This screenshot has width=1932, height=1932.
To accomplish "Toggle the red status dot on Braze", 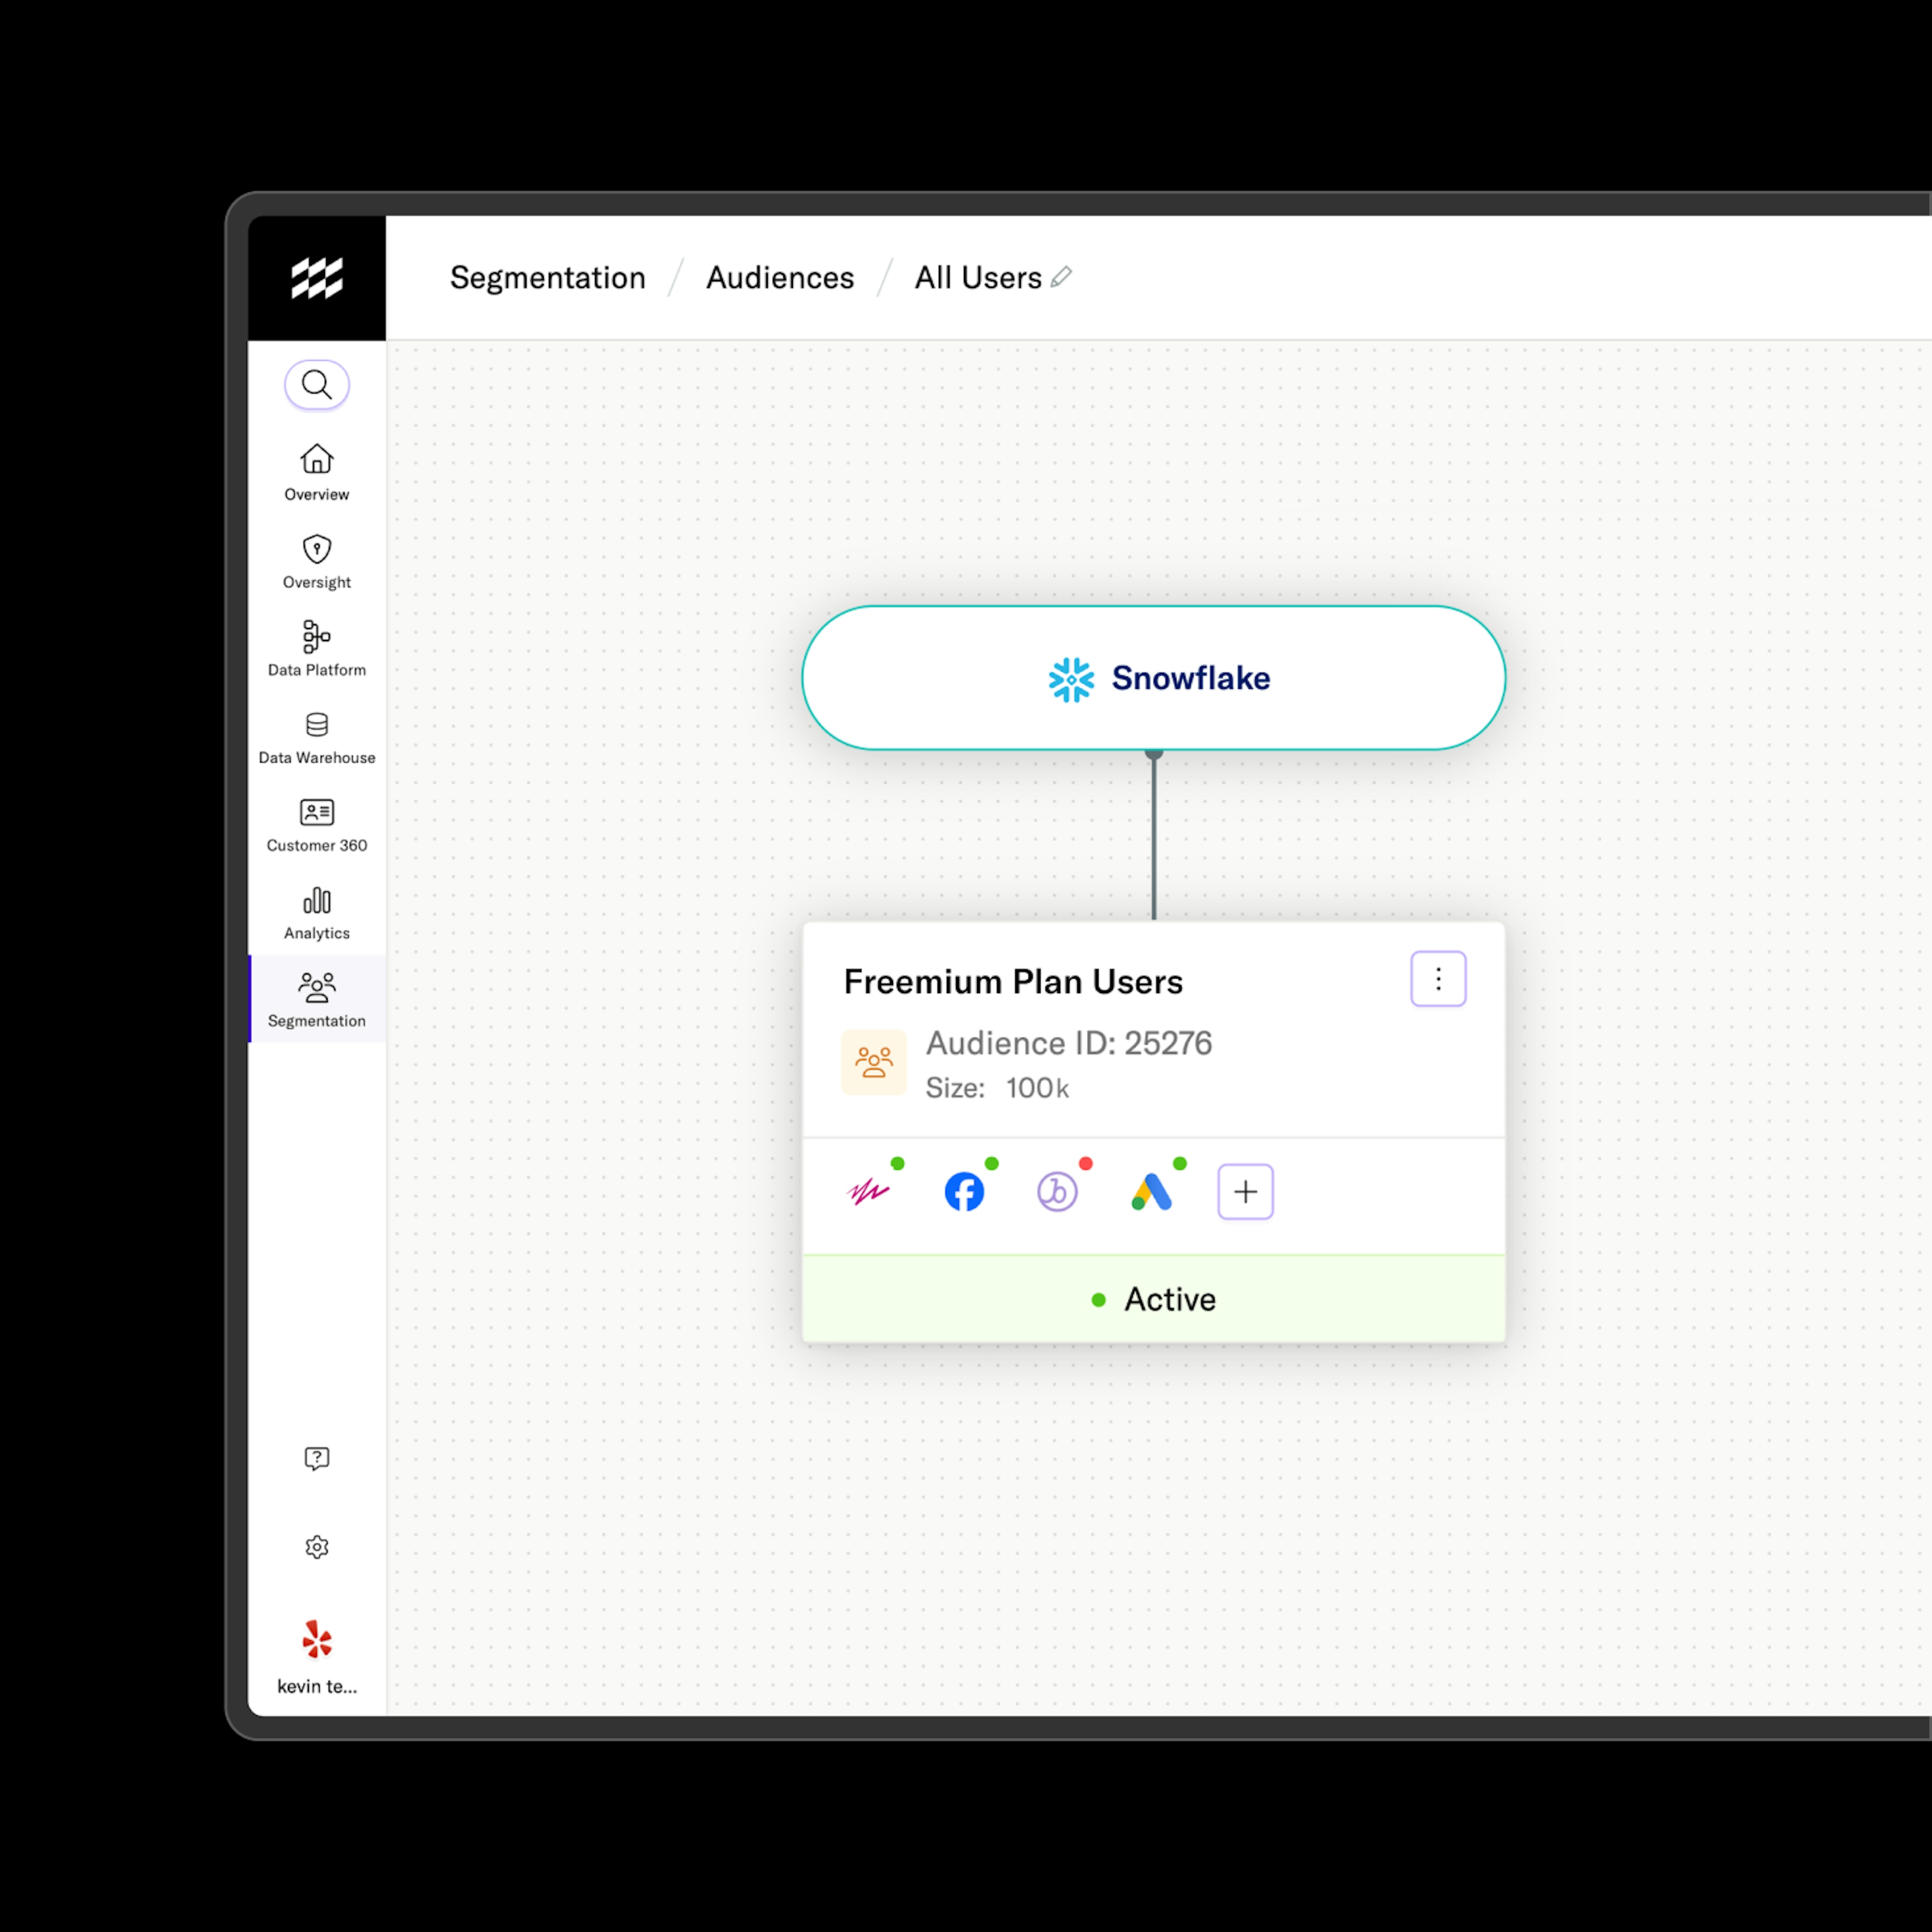I will [1086, 1162].
